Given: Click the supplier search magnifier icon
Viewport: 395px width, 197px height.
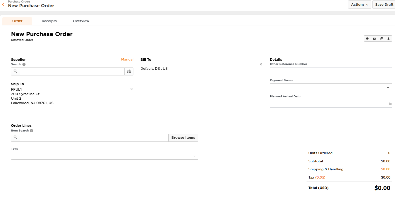Looking at the screenshot, I should point(15,71).
